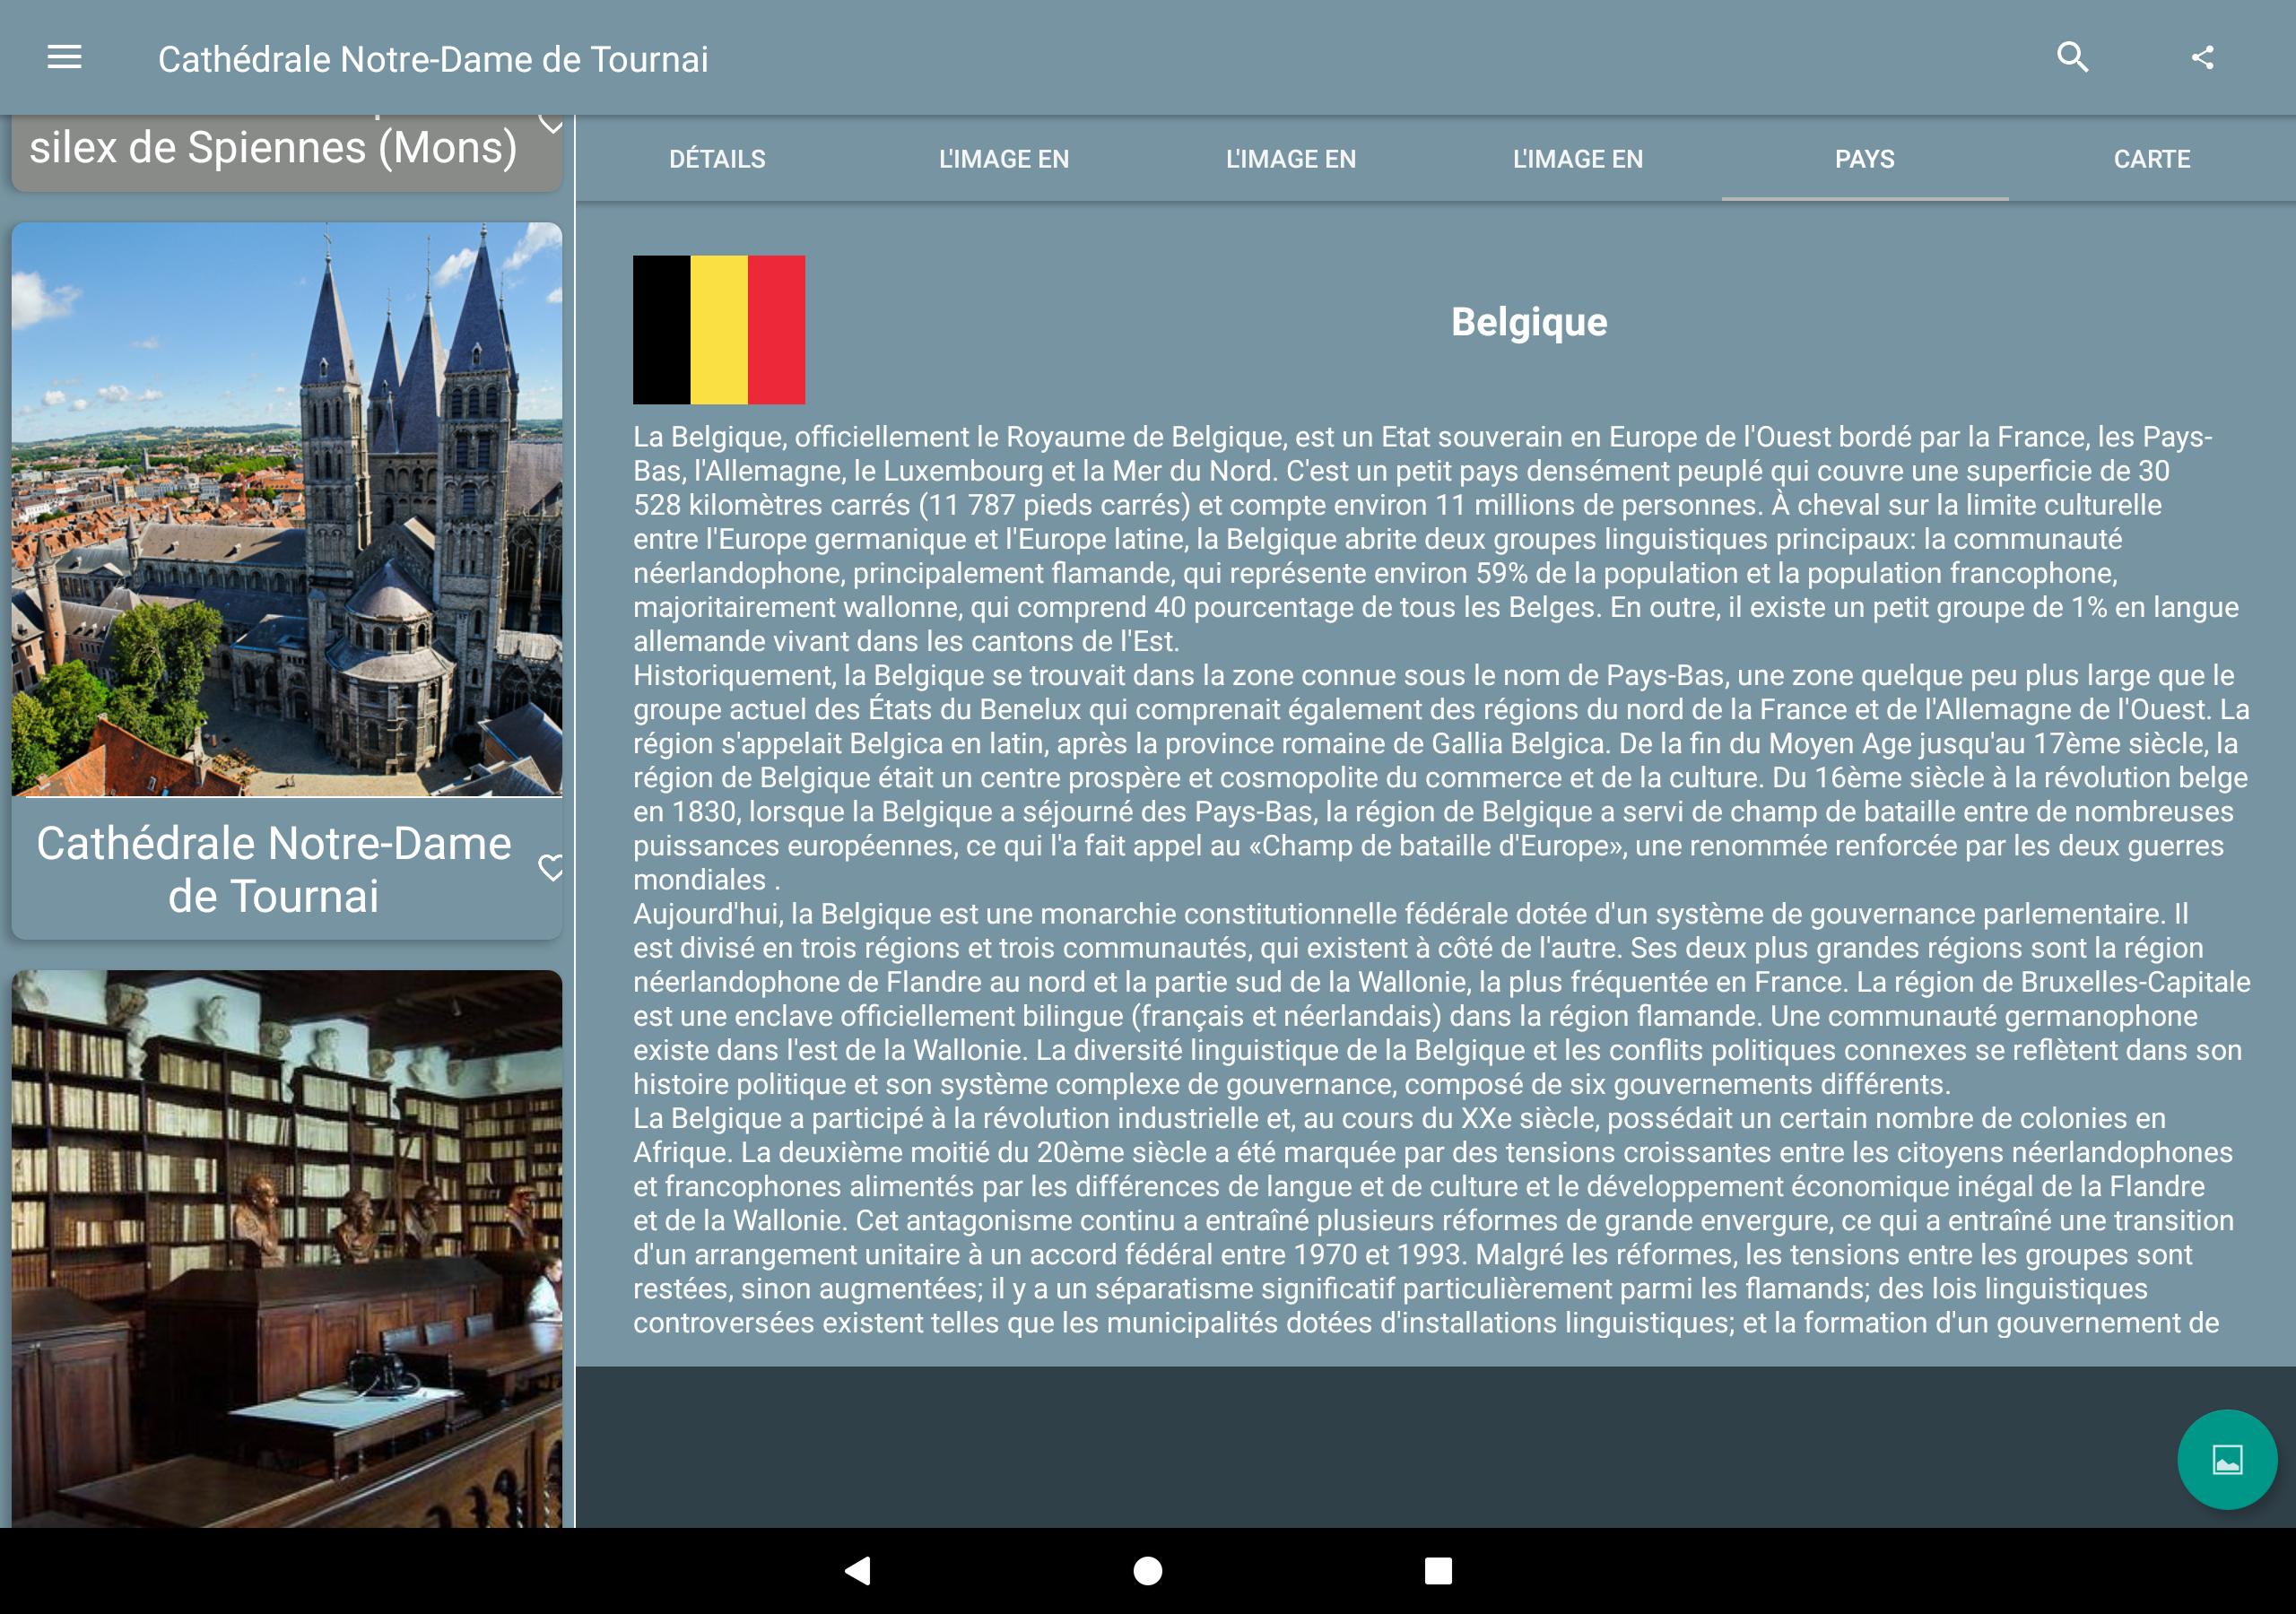Open the CARTE tab
The height and width of the screenshot is (1614, 2296).
[x=2151, y=159]
